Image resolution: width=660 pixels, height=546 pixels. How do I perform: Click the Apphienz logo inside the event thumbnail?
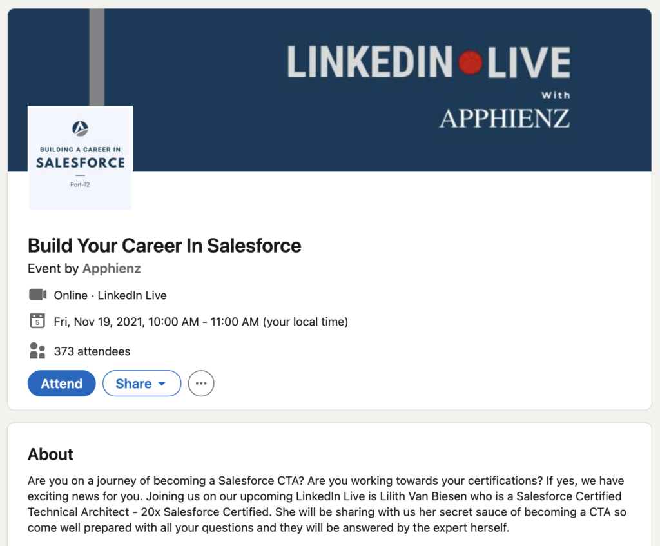(79, 129)
